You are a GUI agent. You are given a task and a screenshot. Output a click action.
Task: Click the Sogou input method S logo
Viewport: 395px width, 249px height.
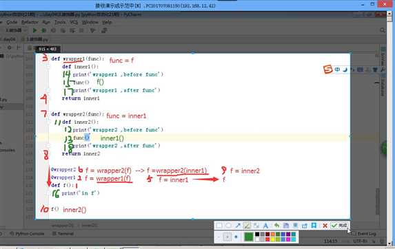[x=328, y=69]
